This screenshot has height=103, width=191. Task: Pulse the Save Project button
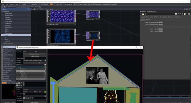tap(161, 31)
